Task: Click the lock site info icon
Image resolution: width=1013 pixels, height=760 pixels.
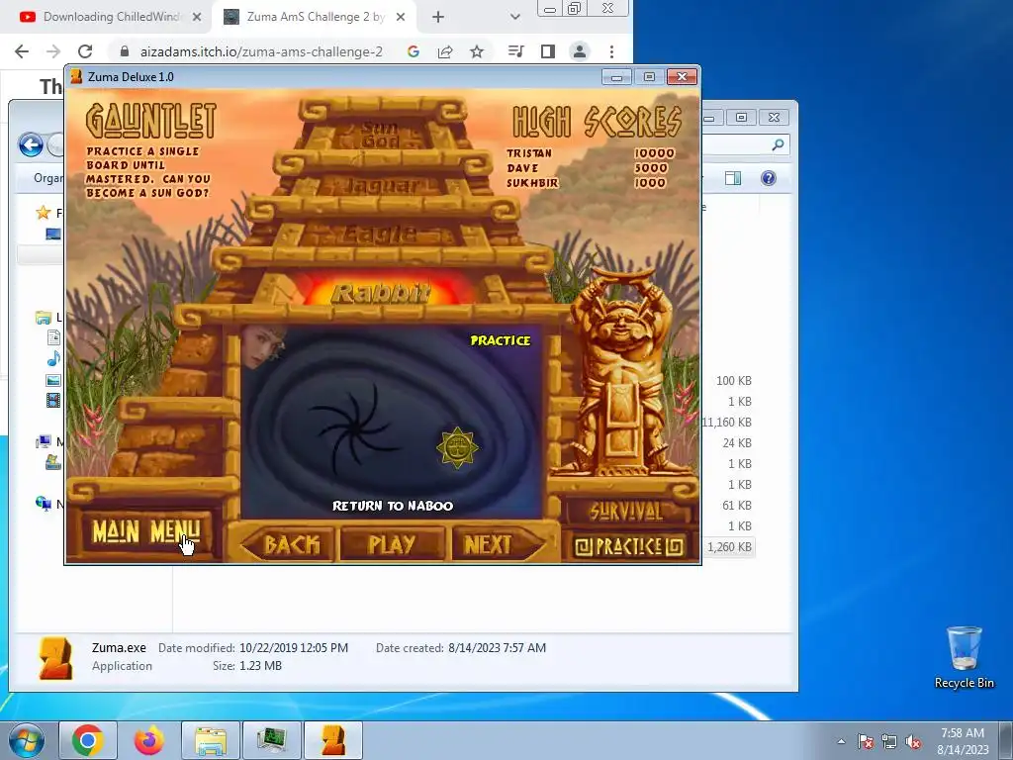Action: 125,51
